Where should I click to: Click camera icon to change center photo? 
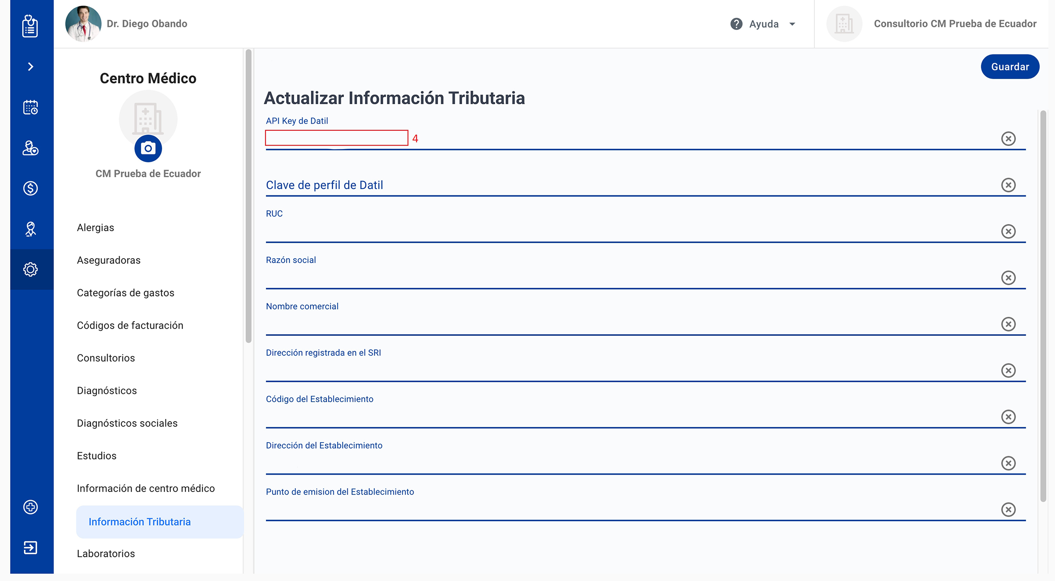pyautogui.click(x=148, y=149)
